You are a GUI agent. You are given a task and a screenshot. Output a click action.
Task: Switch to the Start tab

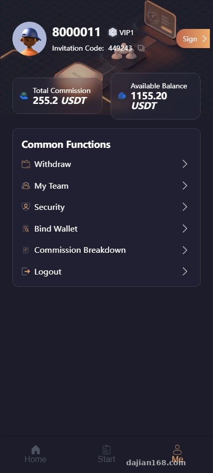(x=106, y=454)
